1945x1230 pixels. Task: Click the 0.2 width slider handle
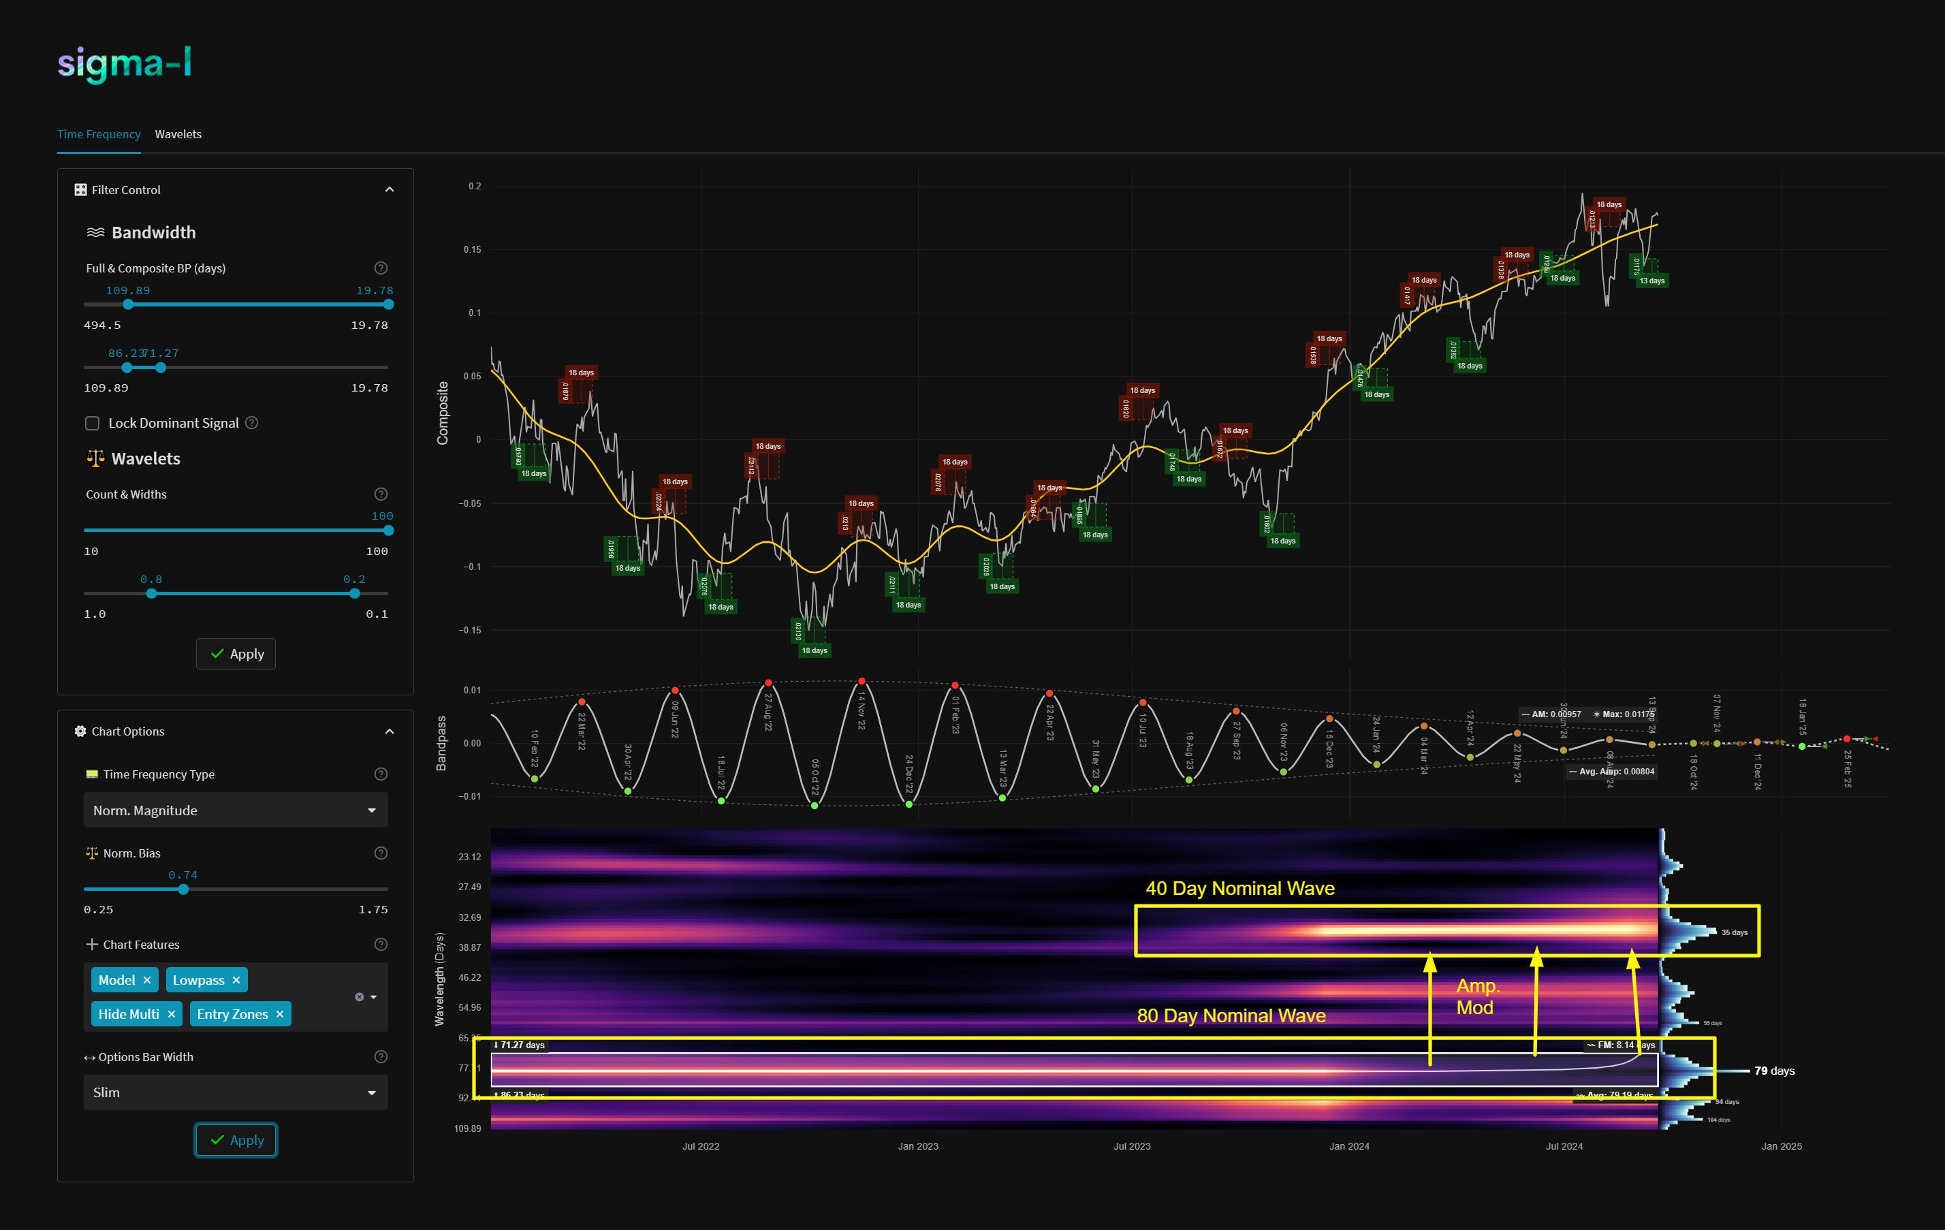(355, 594)
